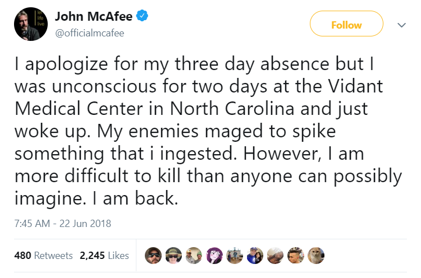Image resolution: width=421 pixels, height=278 pixels.
Task: Open the first liker avatar wearing sunglasses
Action: (x=153, y=256)
